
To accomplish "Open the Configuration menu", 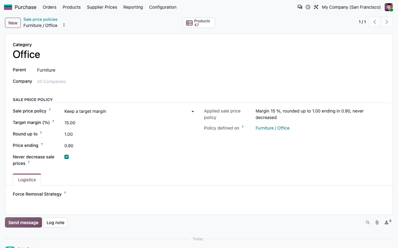I will [x=163, y=7].
